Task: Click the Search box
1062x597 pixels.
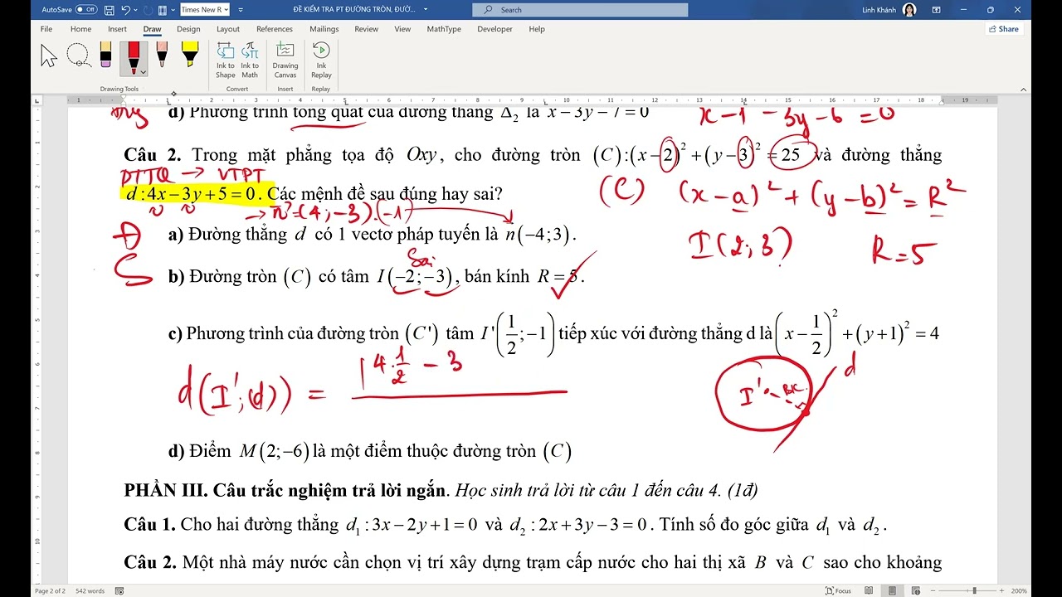Action: coord(580,10)
